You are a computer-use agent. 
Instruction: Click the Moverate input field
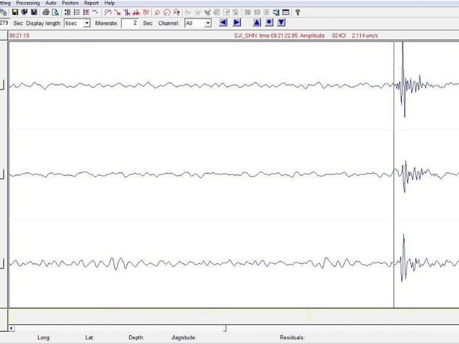(x=130, y=23)
